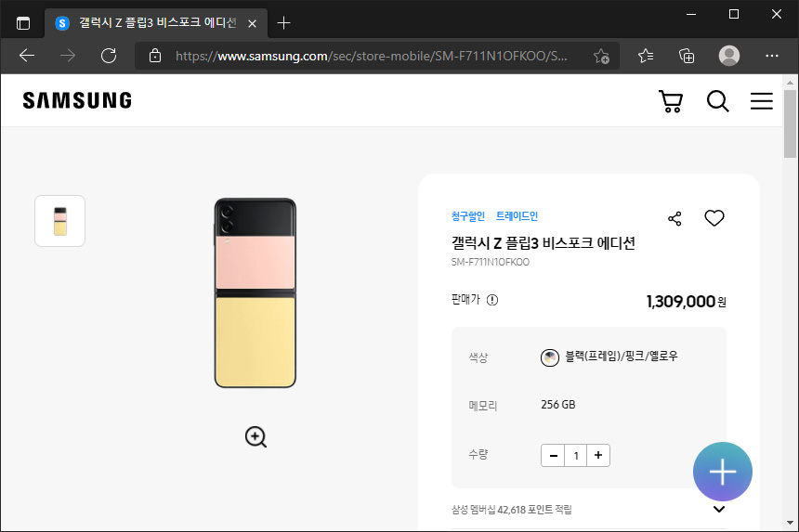Increase quantity with plus button
This screenshot has height=532, width=799.
(598, 456)
